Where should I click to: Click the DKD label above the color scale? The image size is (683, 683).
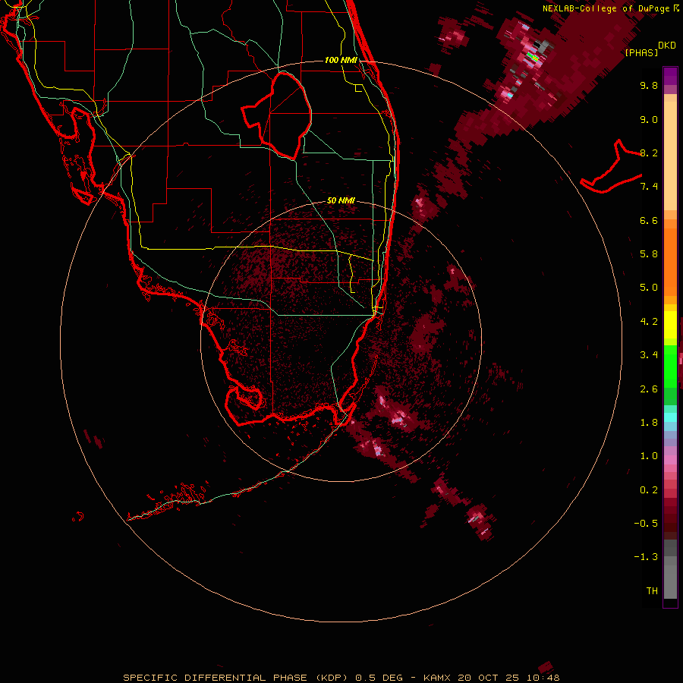[x=667, y=46]
